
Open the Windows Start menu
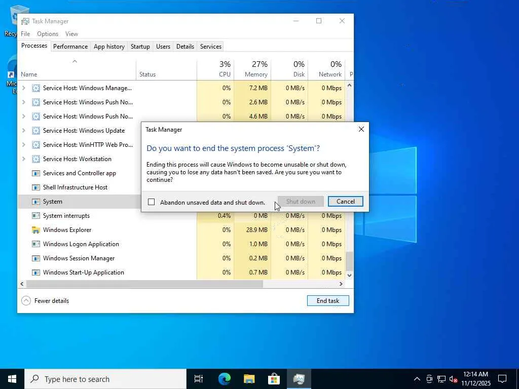click(12, 379)
